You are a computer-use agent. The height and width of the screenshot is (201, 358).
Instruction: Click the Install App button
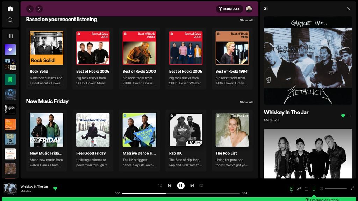pyautogui.click(x=229, y=9)
